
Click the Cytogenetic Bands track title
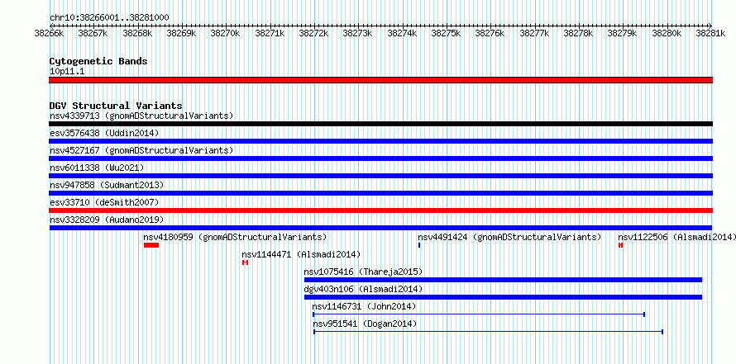[x=98, y=61]
